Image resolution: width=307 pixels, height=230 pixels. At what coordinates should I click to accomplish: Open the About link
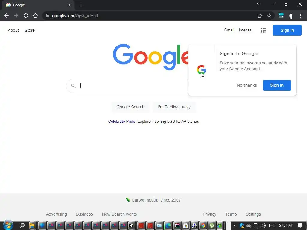13,30
